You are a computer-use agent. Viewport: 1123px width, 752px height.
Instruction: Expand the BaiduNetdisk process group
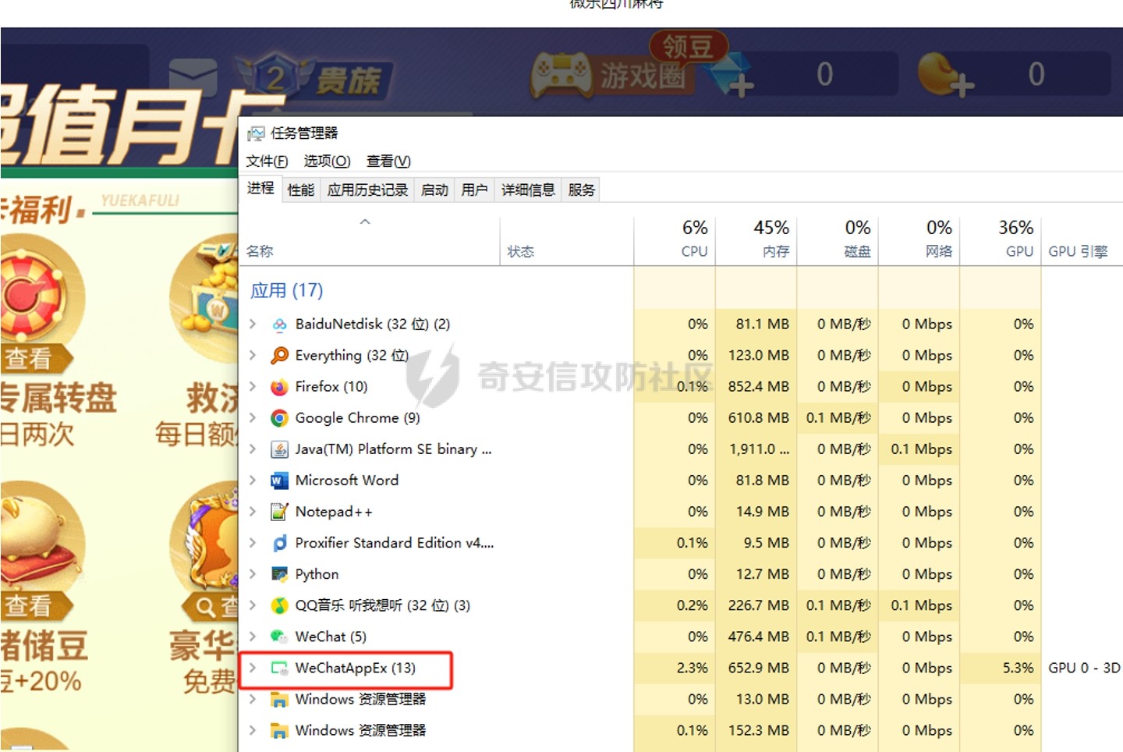coord(253,324)
